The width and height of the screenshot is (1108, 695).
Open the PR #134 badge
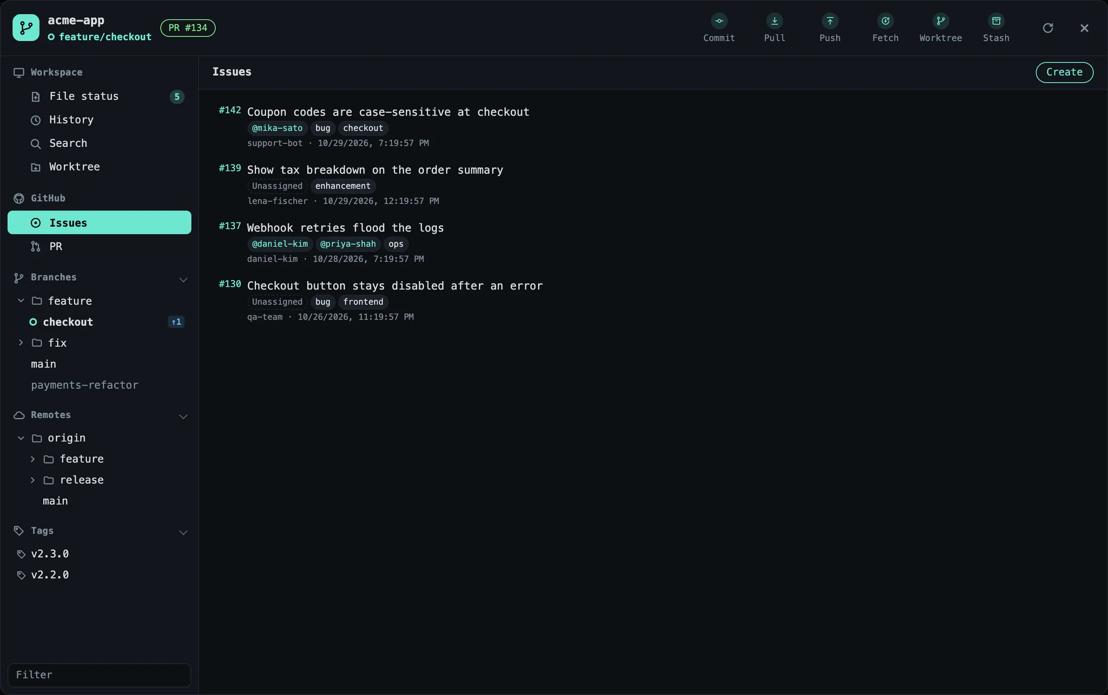point(187,28)
